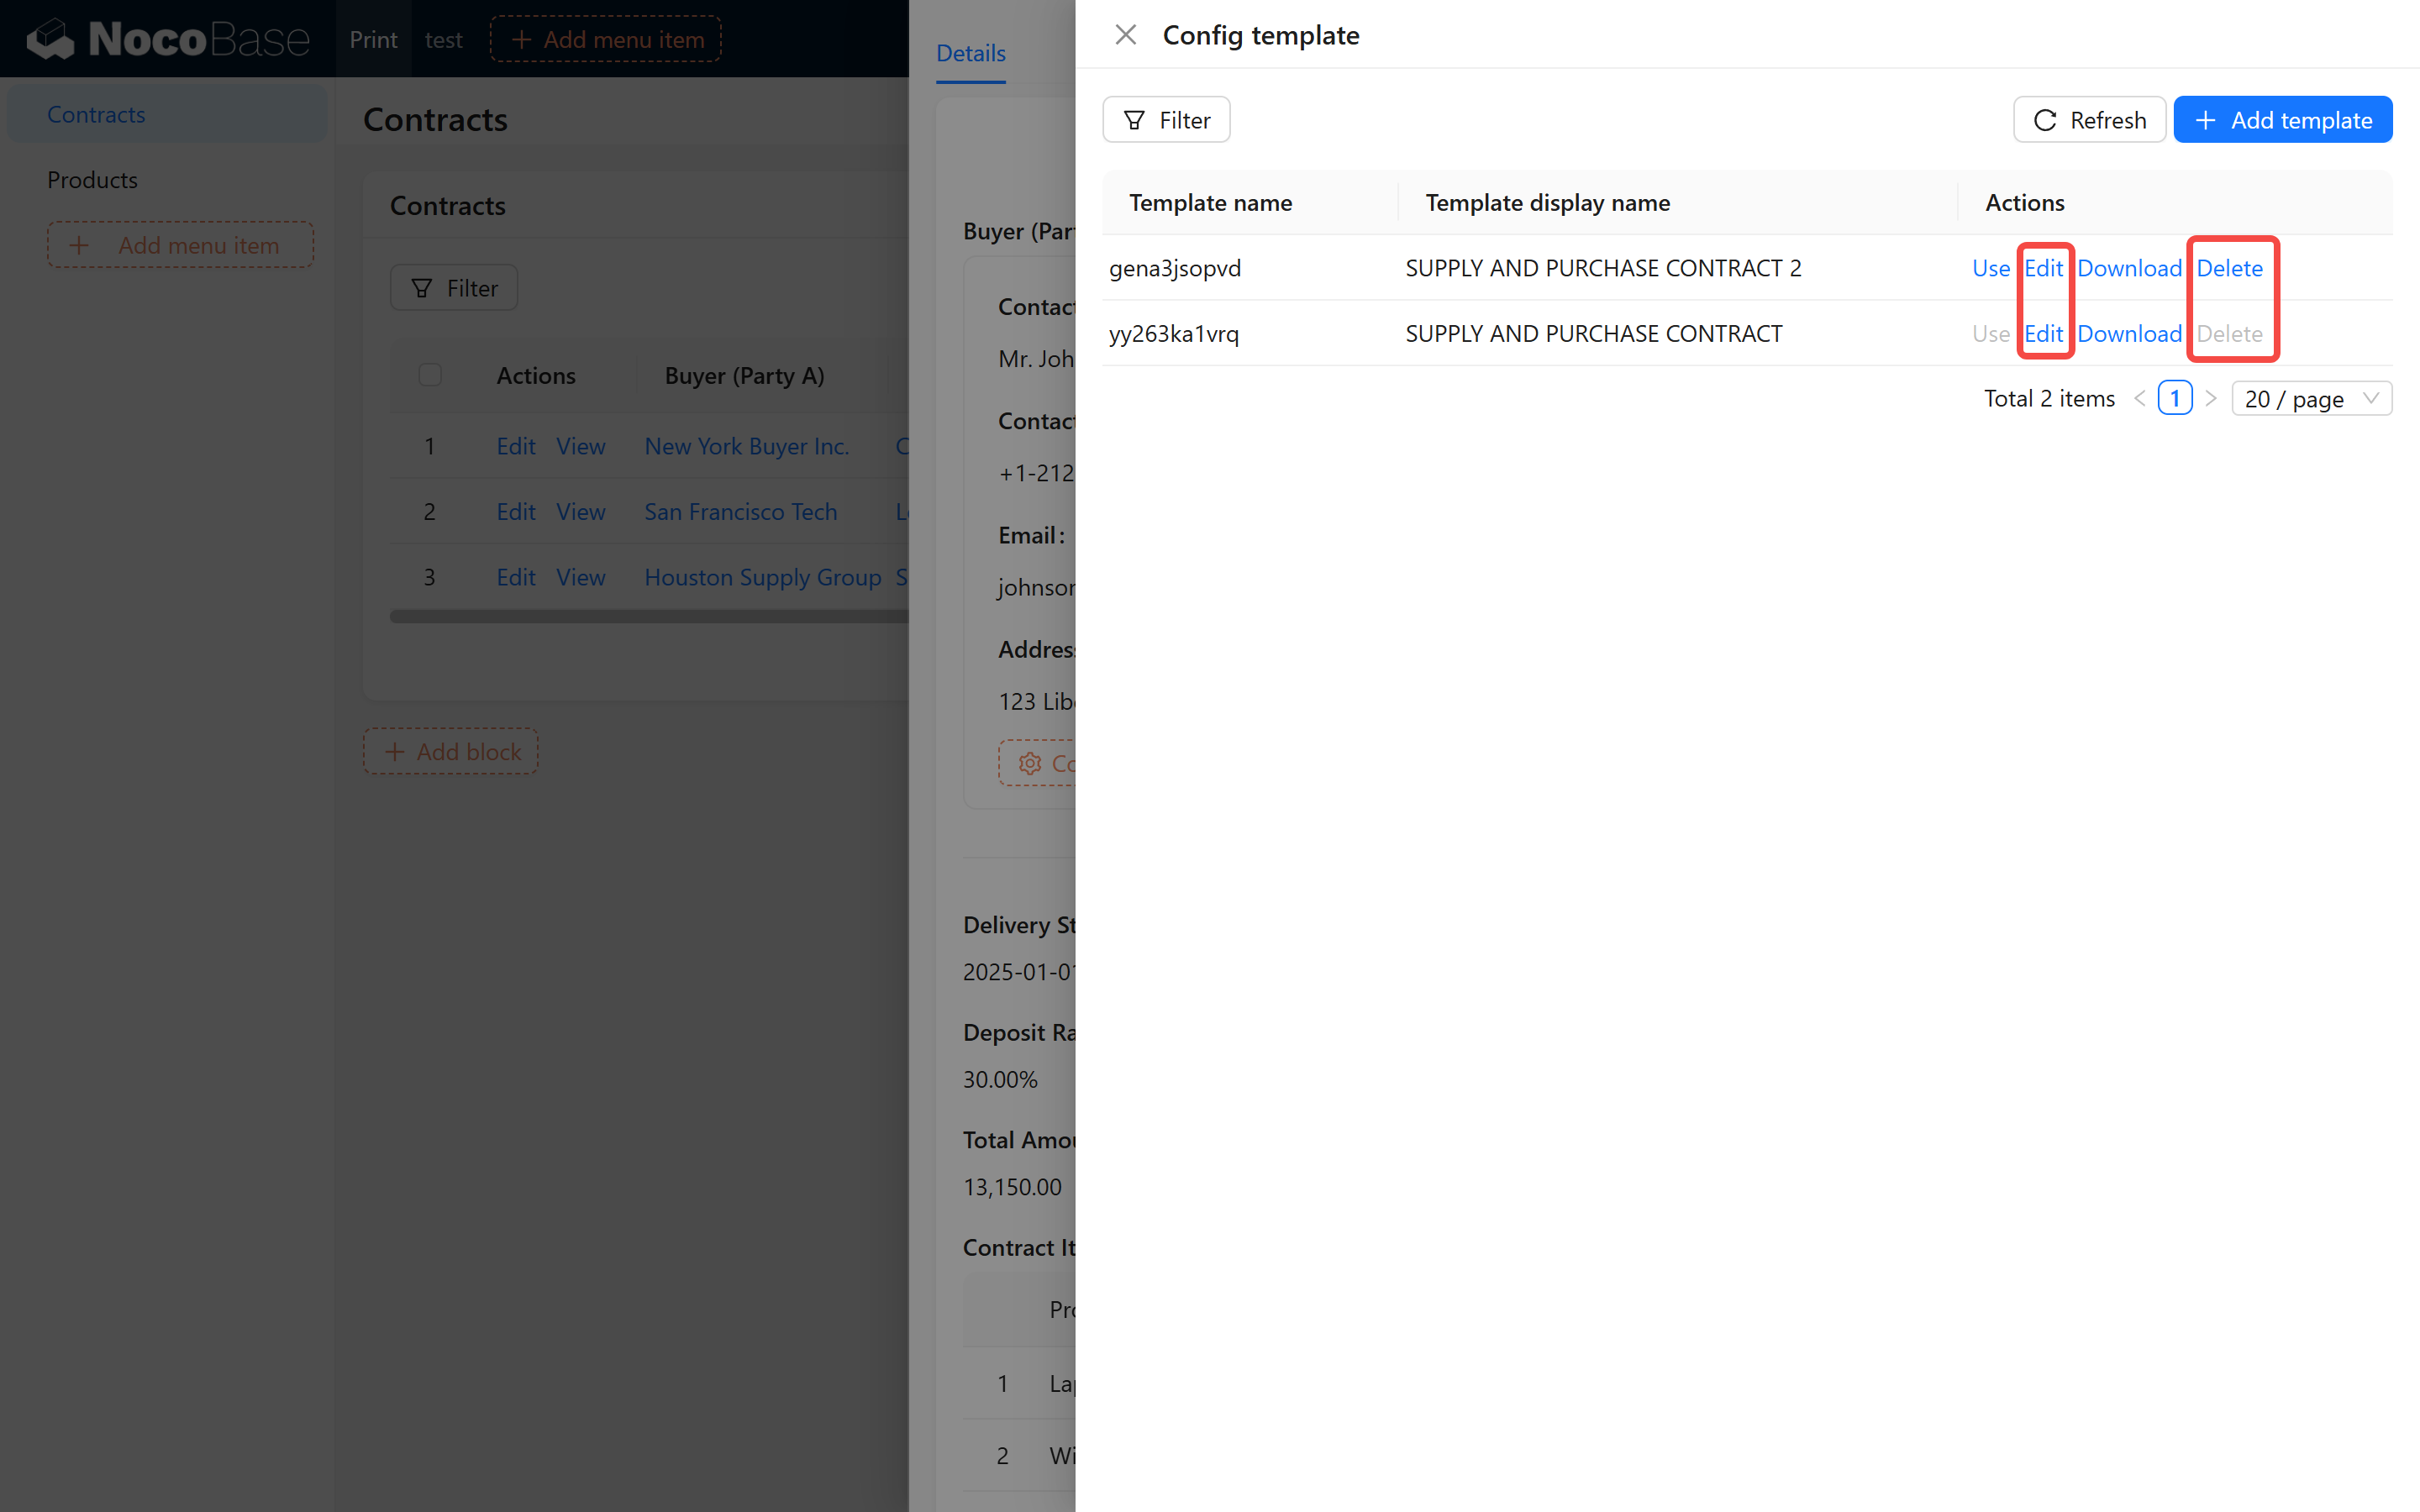Edit the yy263ka1vrq template
The image size is (2420, 1512).
coord(2043,333)
